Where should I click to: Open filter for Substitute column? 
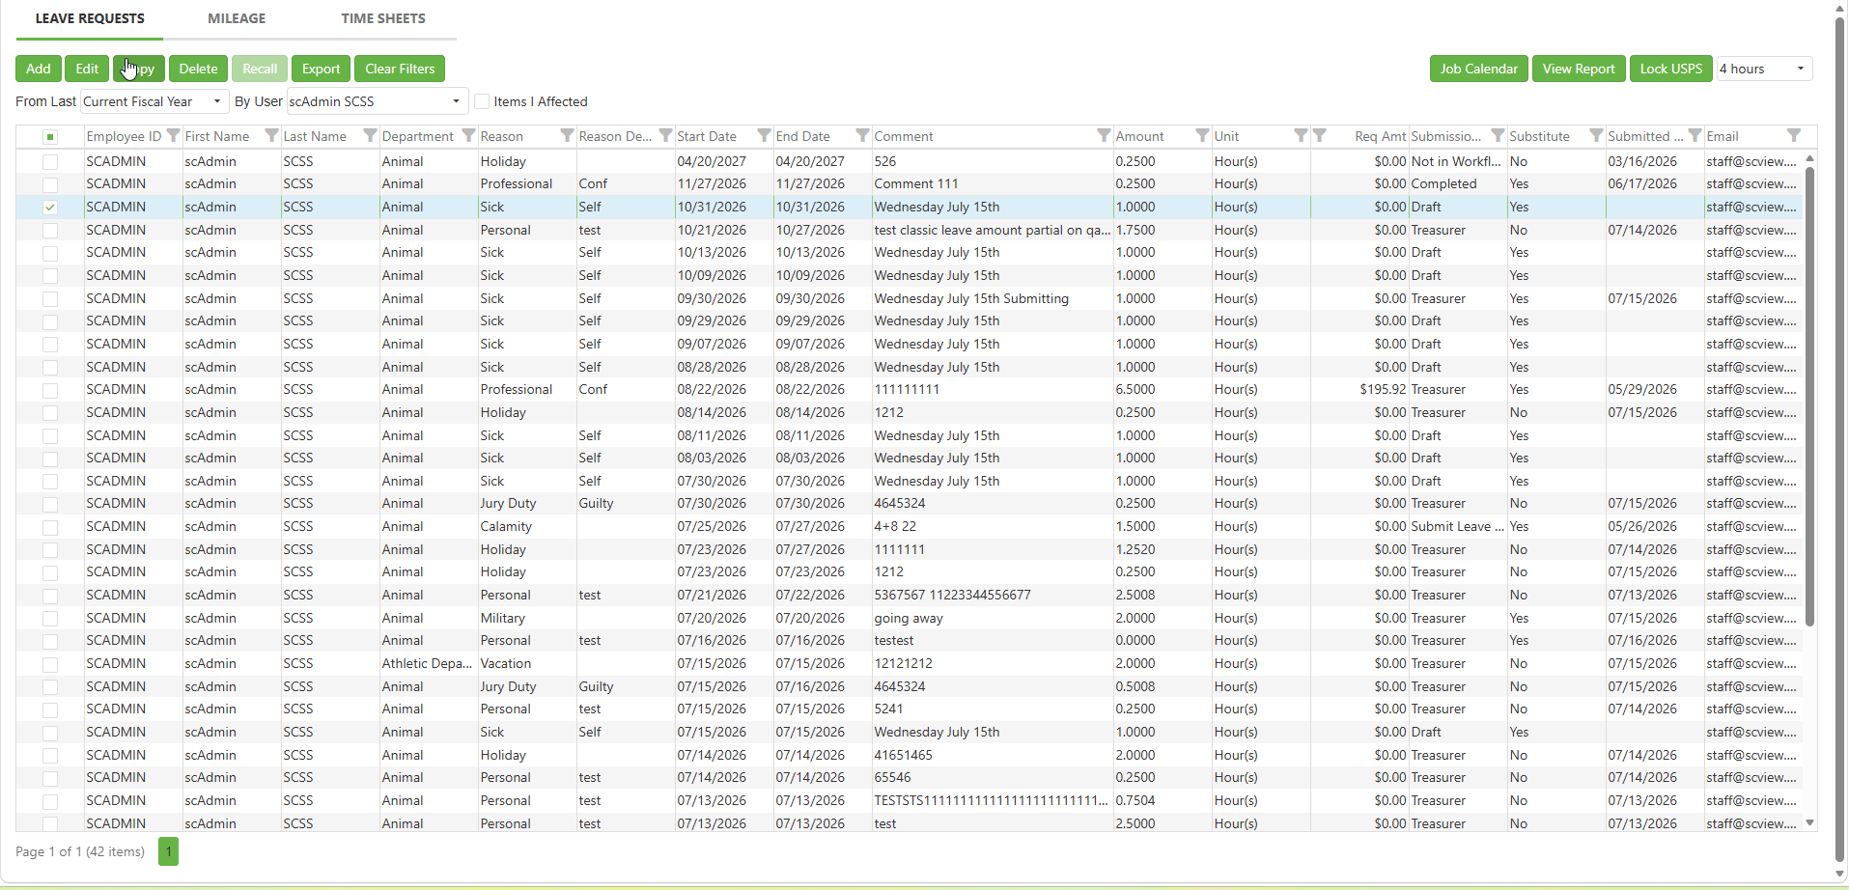point(1597,136)
